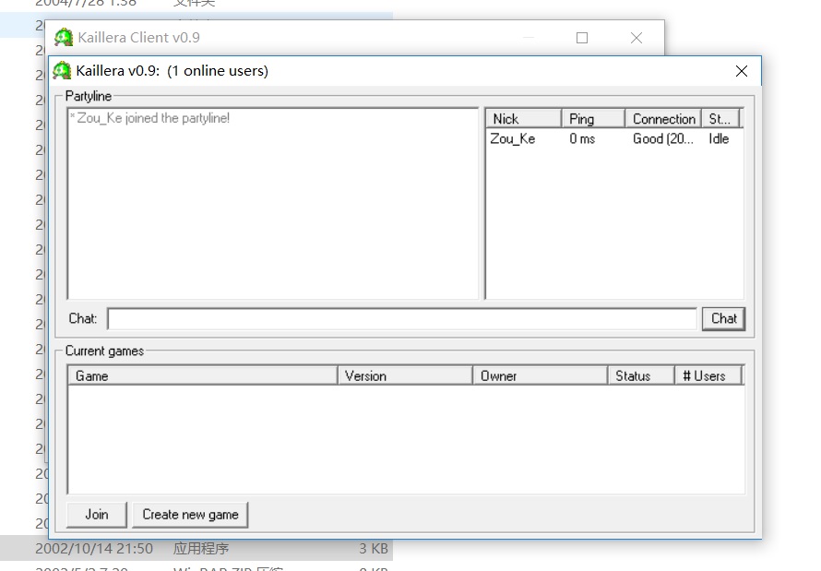Sort users by the Connection column header
The image size is (821, 571).
click(x=663, y=119)
